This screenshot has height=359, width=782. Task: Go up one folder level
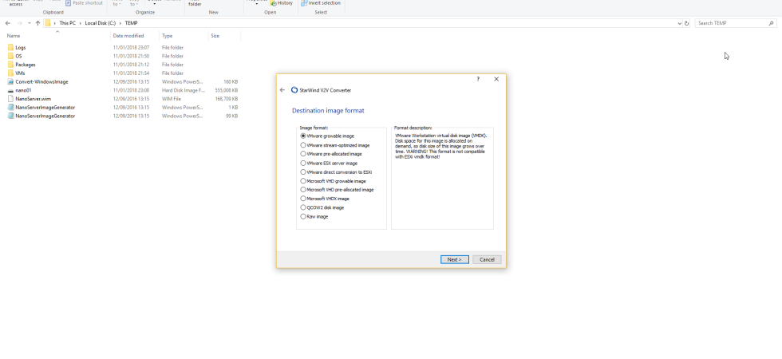38,23
